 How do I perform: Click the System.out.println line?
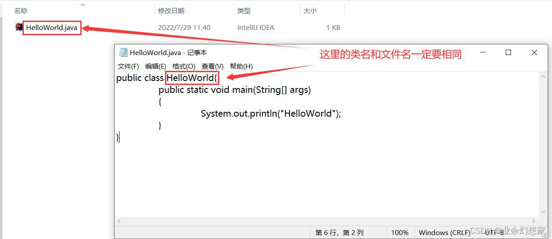point(271,114)
